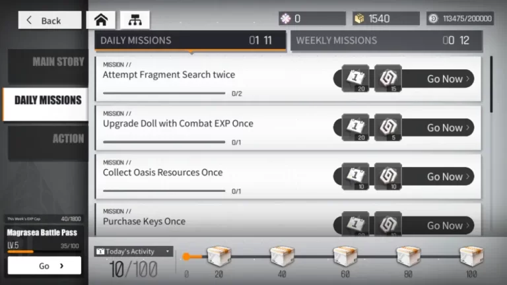Open the 100-point activity reward chest

coord(471,256)
